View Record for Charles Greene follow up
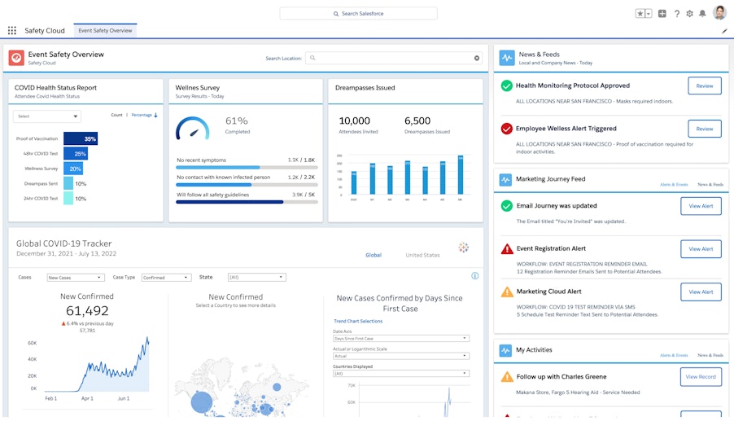The image size is (734, 421). tap(701, 377)
